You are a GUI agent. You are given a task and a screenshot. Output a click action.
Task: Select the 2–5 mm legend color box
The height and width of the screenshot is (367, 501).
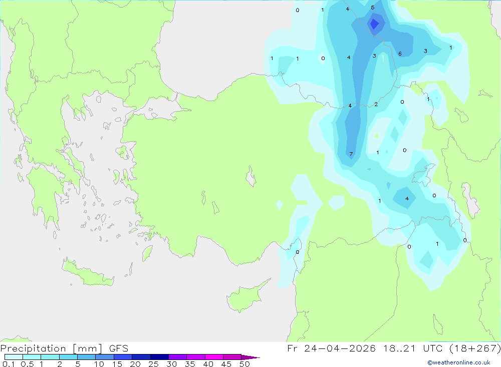coord(68,357)
